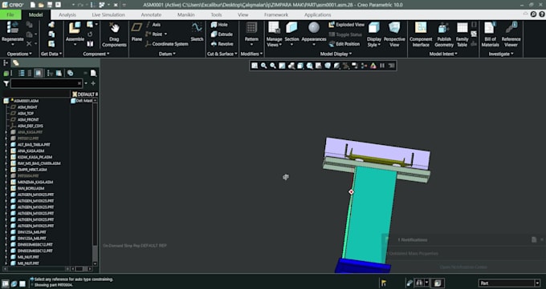Toggle the model tree list view button
Screen dimensions: 546x289
[21, 73]
